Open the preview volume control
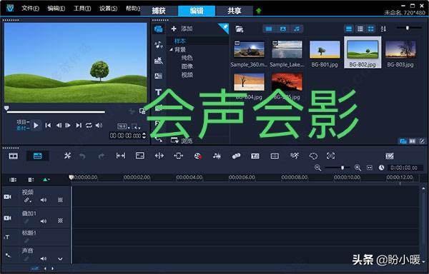Image resolution: width=429 pixels, height=274 pixels. tap(99, 126)
